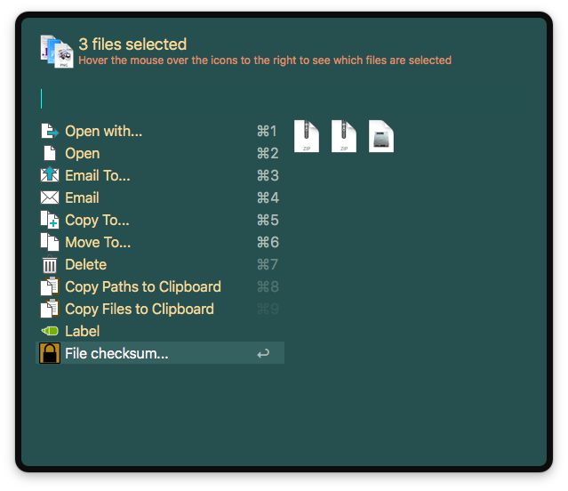This screenshot has height=491, width=568.
Task: Select Copy Files to Clipboard action
Action: (139, 310)
